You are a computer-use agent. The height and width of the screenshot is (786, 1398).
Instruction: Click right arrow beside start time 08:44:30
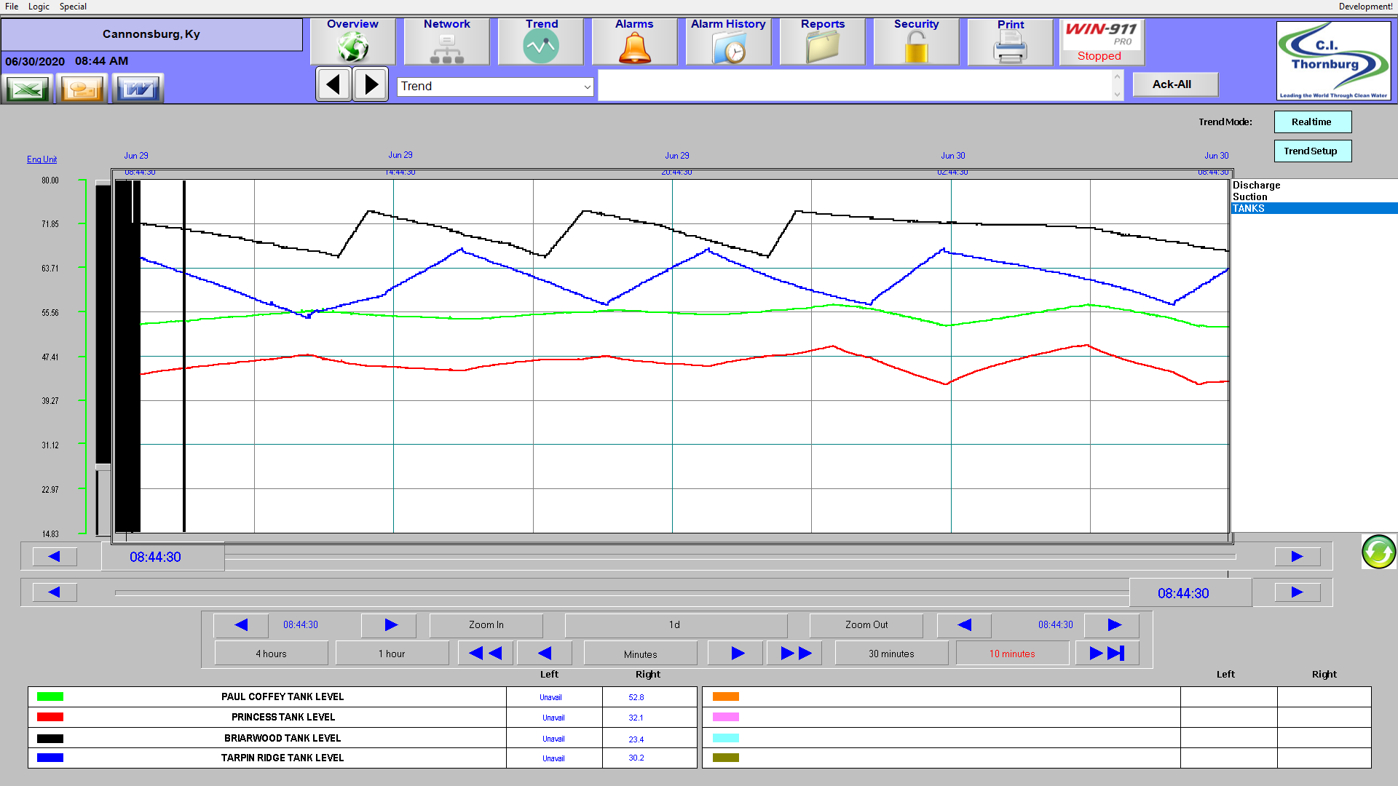click(x=389, y=625)
